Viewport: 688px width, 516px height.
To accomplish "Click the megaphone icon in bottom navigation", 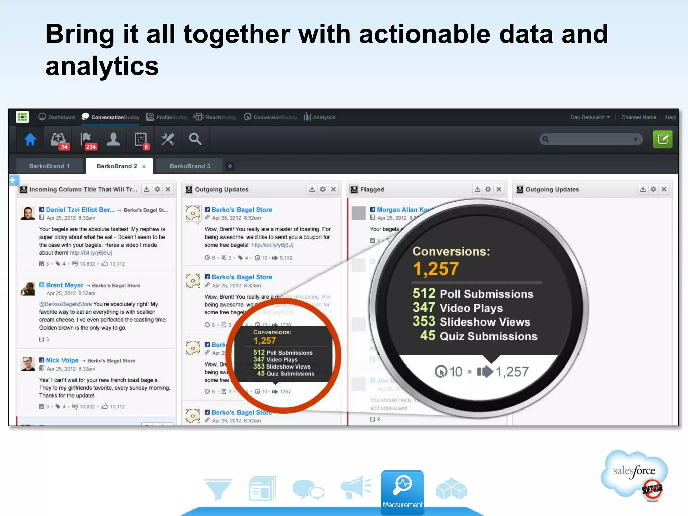I will tap(356, 487).
